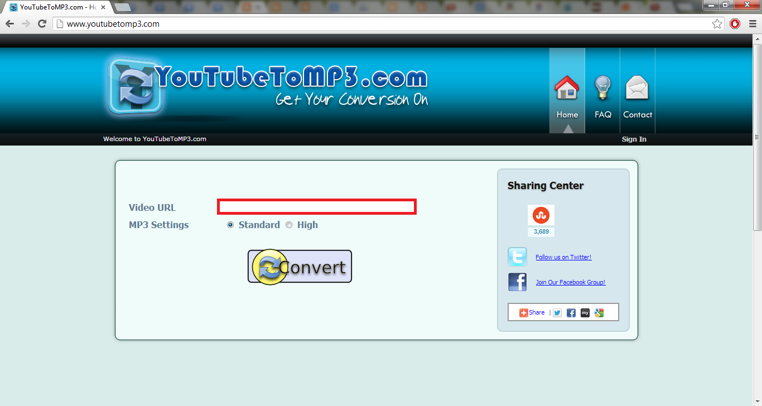Share via the small Twitter icon
Image resolution: width=762 pixels, height=406 pixels.
click(557, 313)
